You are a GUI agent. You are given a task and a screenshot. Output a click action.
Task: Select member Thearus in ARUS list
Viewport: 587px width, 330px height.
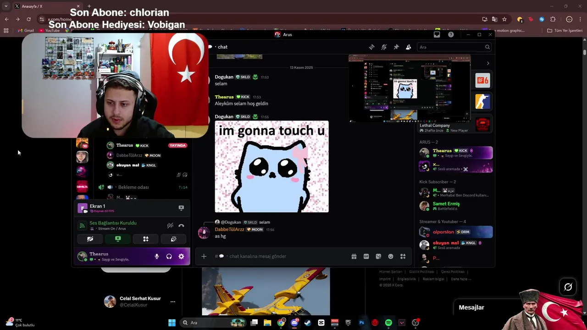point(456,153)
